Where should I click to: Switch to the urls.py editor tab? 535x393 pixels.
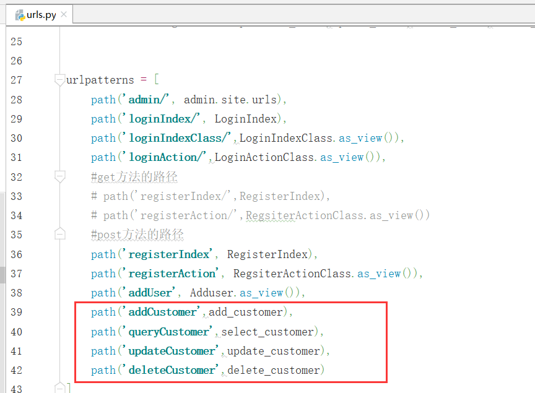point(39,15)
